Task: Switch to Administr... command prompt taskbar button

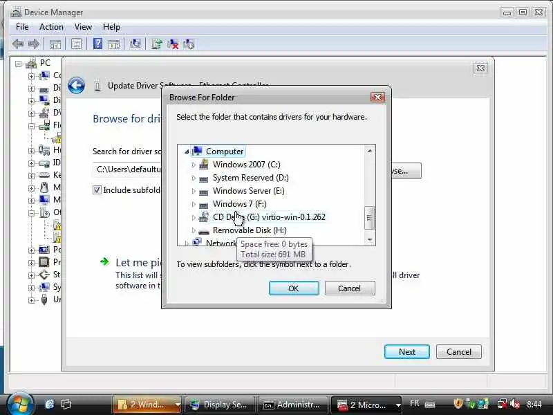Action: 292,405
